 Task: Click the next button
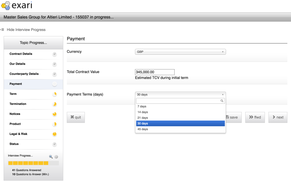(x=278, y=117)
